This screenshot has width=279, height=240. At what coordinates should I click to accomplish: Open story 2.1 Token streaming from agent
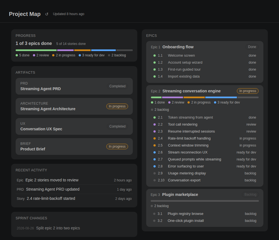tap(205, 117)
